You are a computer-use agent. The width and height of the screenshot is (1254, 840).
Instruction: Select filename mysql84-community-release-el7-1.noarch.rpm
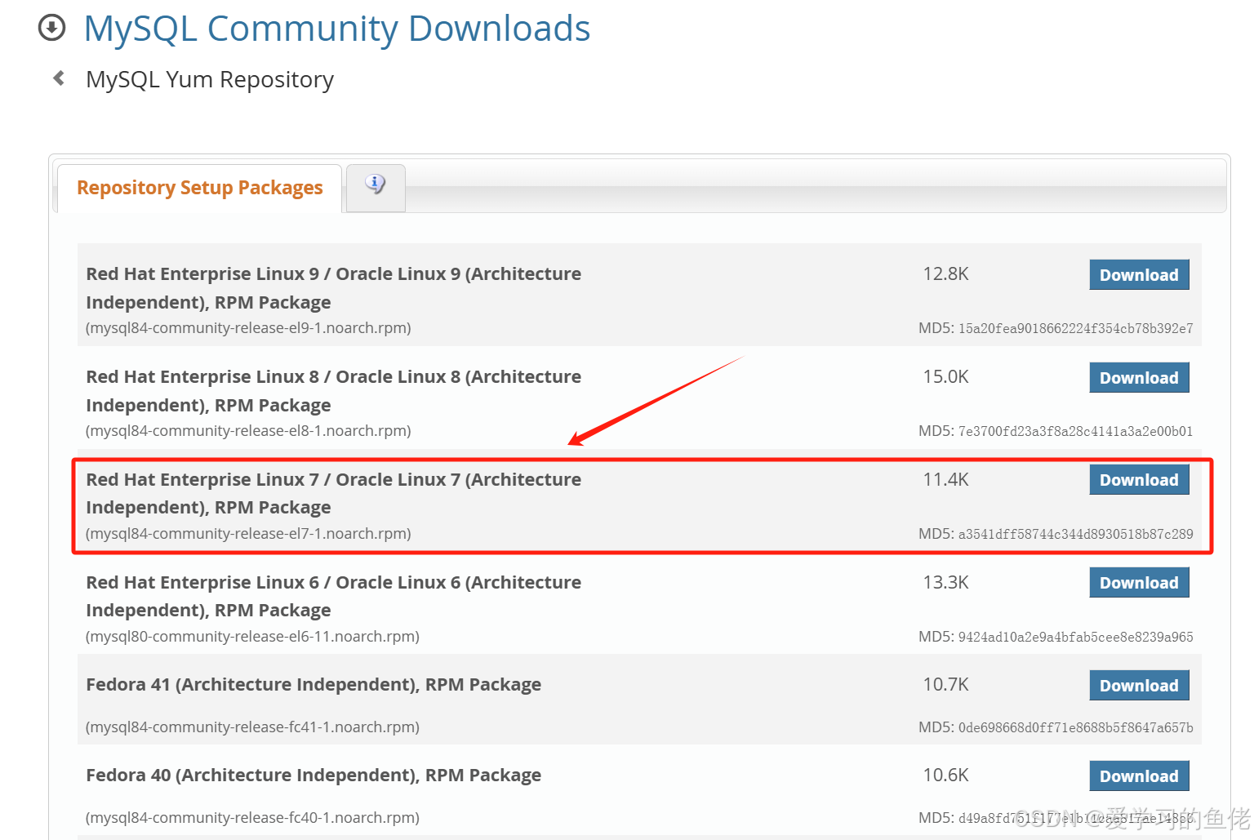click(248, 534)
